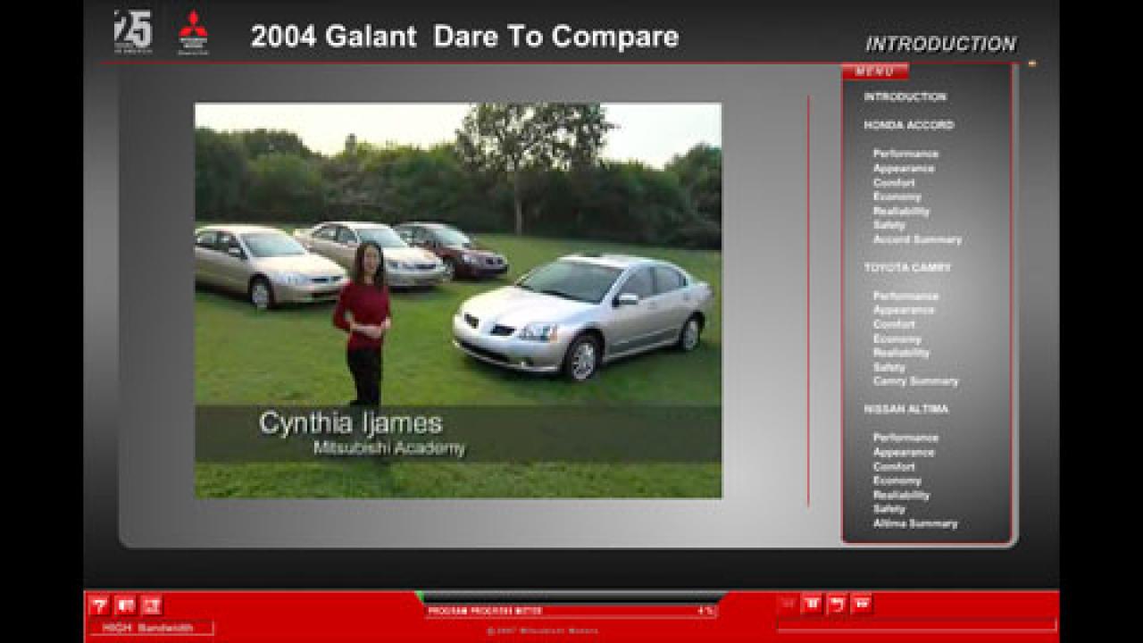Click the video of Cynthia Ijames
The image size is (1143, 643).
pyautogui.click(x=458, y=300)
